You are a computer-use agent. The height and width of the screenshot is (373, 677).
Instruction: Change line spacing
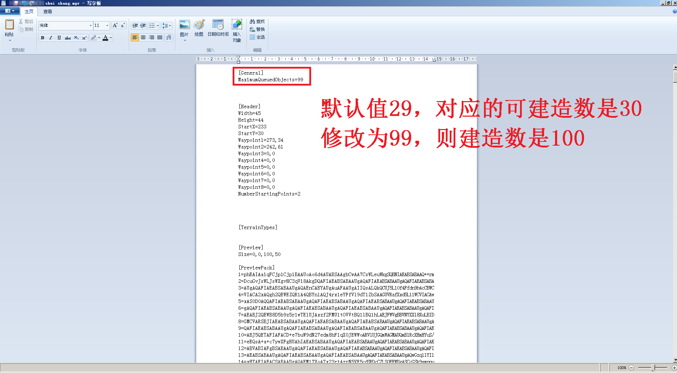tap(165, 26)
